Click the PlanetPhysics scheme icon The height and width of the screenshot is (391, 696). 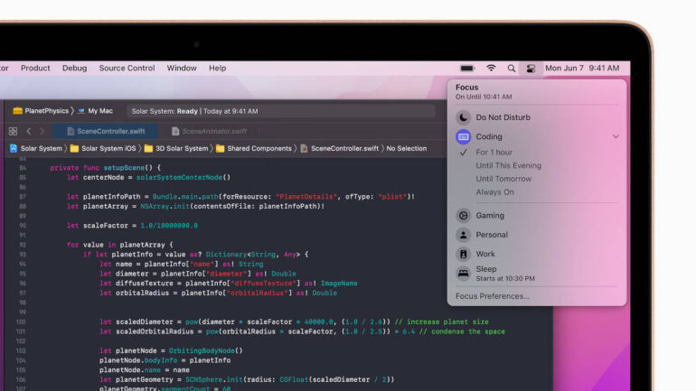18,111
